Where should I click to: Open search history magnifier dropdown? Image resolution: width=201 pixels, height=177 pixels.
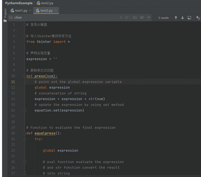(x=11, y=17)
